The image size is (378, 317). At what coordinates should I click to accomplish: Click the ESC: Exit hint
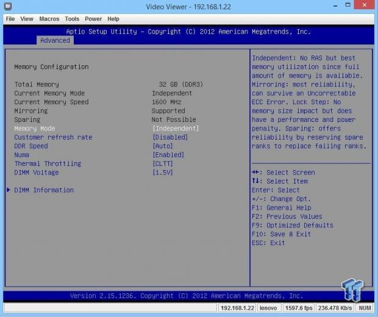coord(268,243)
